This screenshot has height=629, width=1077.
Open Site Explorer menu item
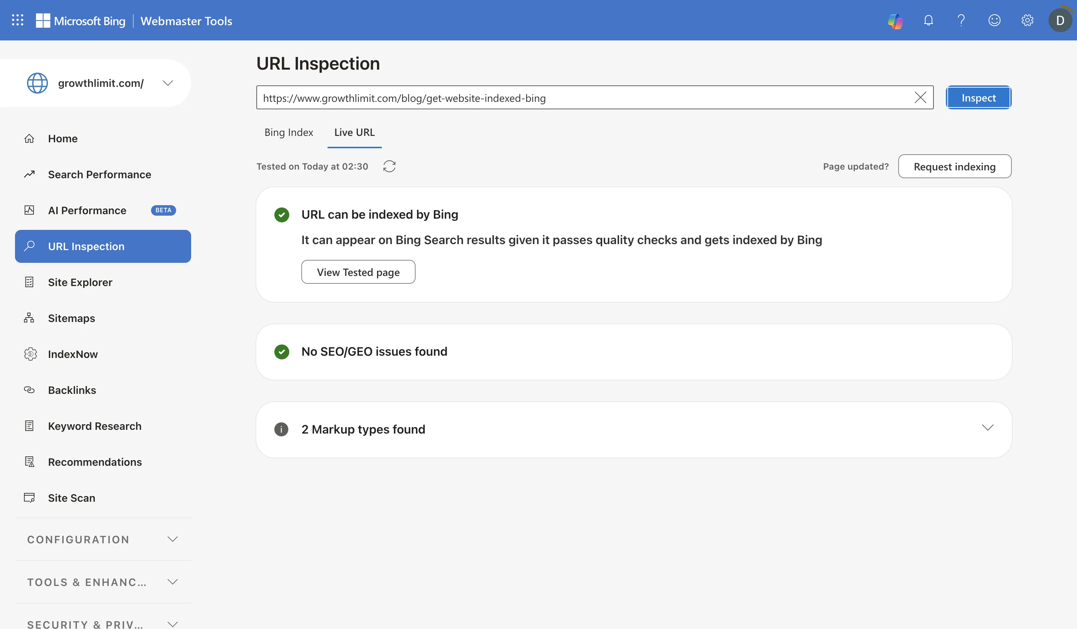[103, 282]
